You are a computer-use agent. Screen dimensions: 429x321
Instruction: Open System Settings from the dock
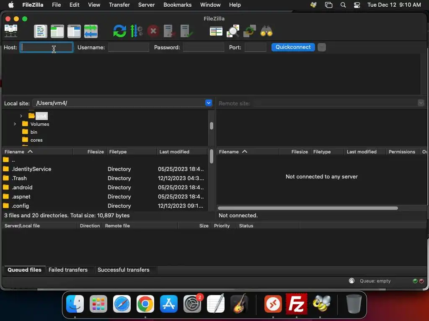tap(192, 303)
